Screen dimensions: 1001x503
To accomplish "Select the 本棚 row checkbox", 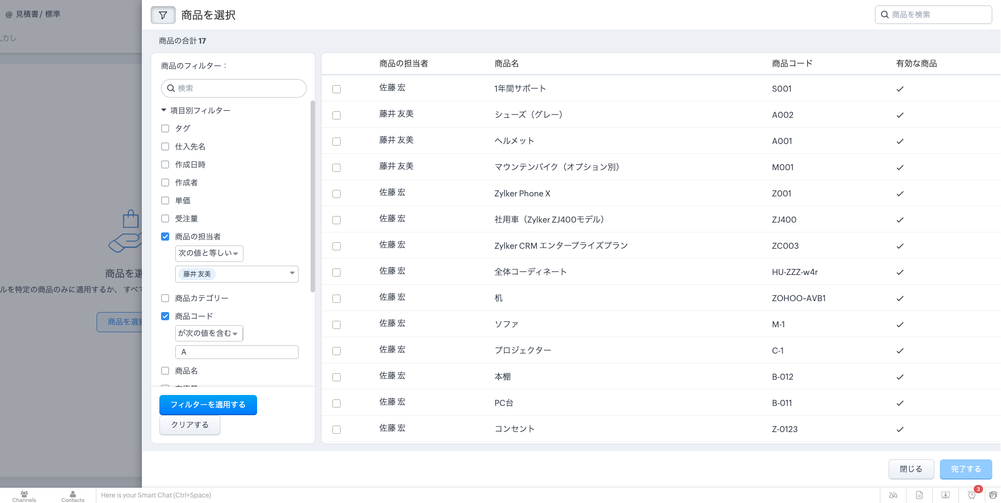I will tap(337, 377).
